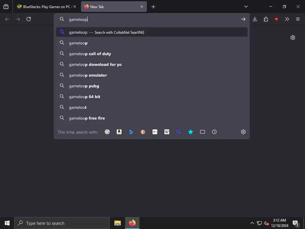The image size is (305, 229).
Task: Click Firefox icon in taskbar
Action: coord(132,223)
